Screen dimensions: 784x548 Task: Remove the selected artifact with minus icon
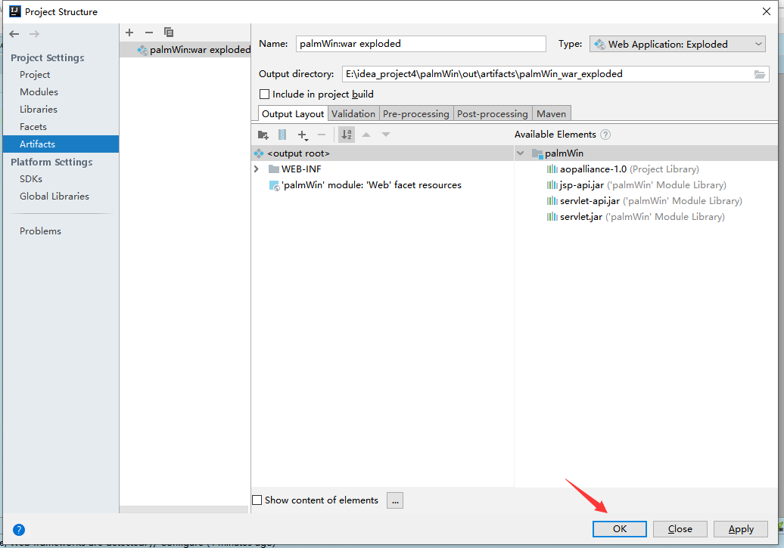149,33
